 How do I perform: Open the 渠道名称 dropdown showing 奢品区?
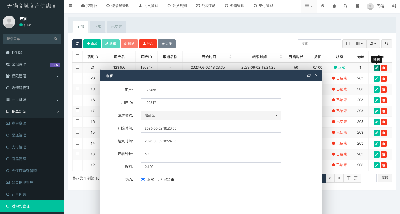(x=211, y=115)
